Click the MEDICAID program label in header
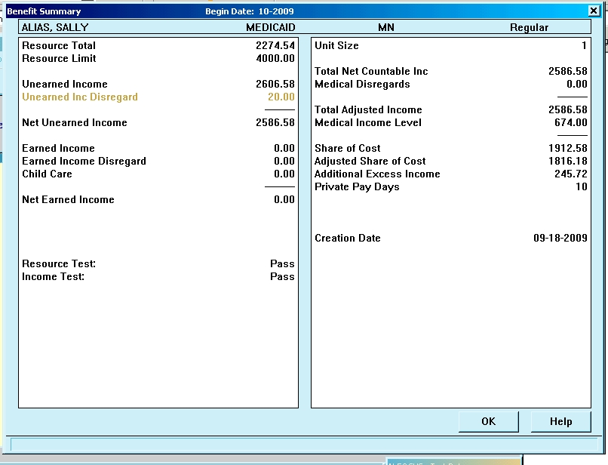 [x=271, y=28]
